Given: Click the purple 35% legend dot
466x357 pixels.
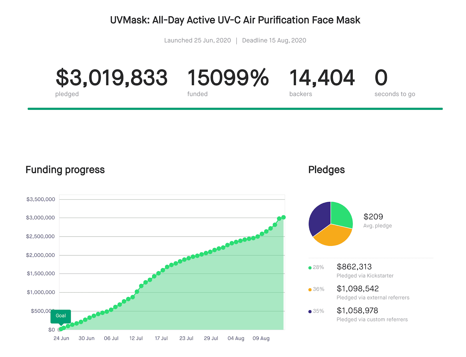Looking at the screenshot, I should [x=310, y=312].
